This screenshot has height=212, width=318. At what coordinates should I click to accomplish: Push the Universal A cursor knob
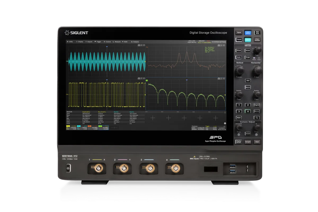[x=239, y=128]
